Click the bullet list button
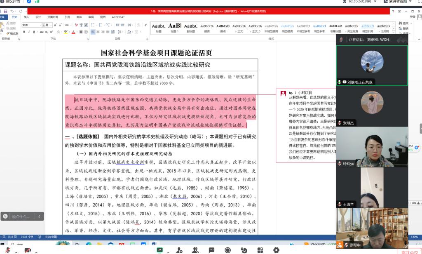 coord(93,25)
